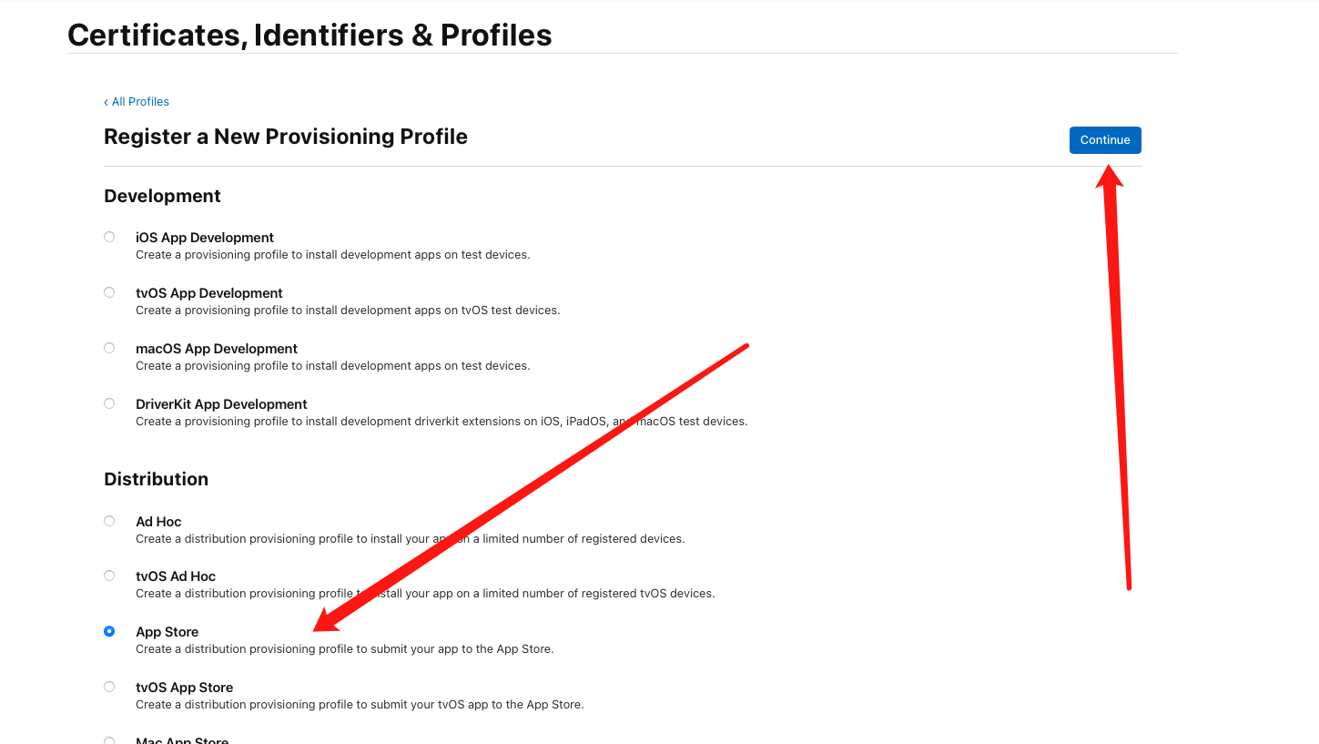Click the Development section heading

tap(162, 197)
